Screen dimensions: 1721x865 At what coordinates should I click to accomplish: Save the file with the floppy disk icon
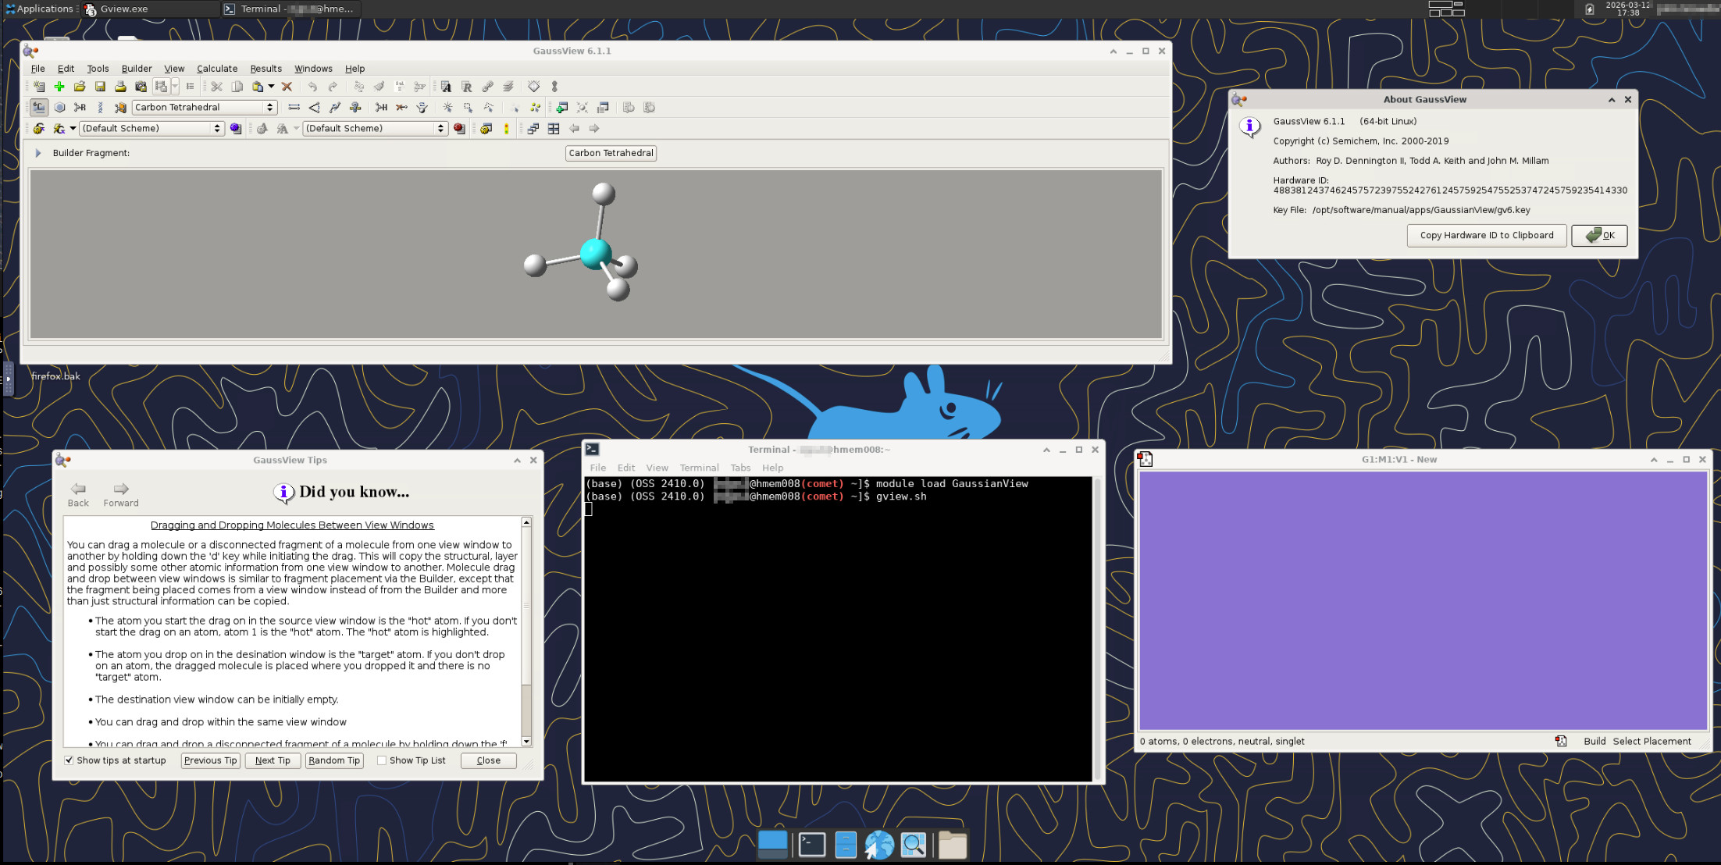(x=100, y=87)
